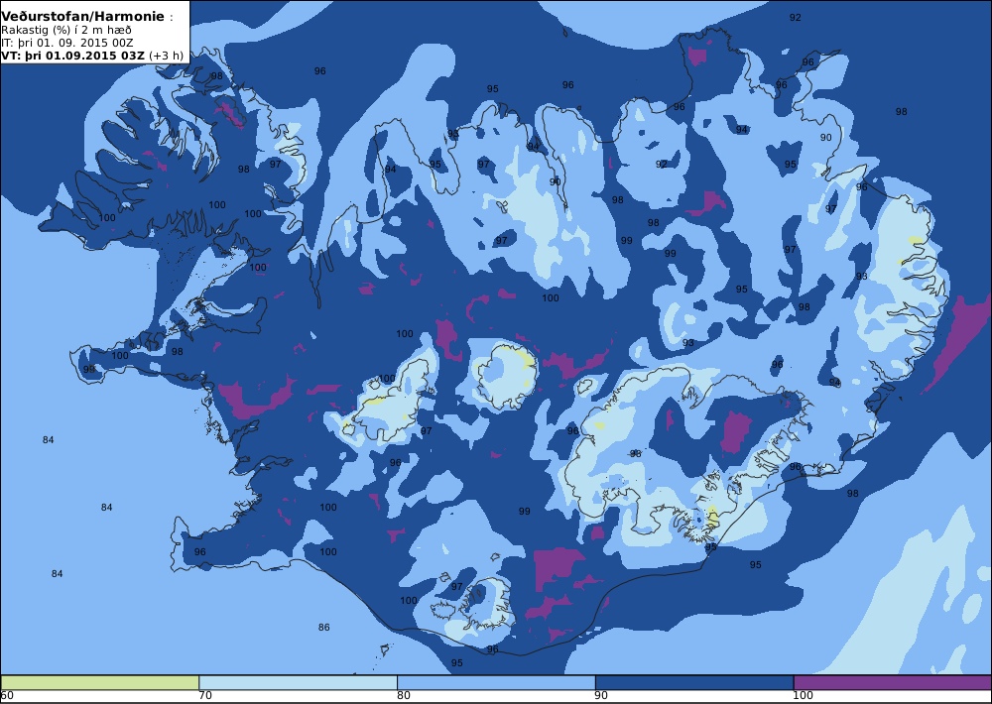Click the legend scale label "100" below the color bar
The height and width of the screenshot is (704, 992).
(803, 696)
